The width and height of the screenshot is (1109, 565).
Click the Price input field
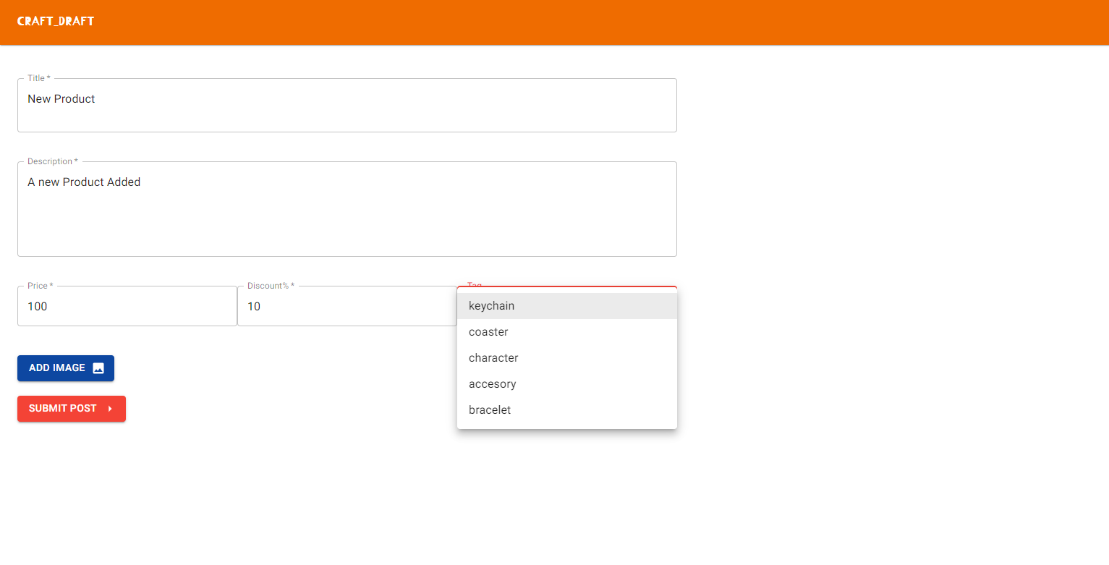point(127,305)
